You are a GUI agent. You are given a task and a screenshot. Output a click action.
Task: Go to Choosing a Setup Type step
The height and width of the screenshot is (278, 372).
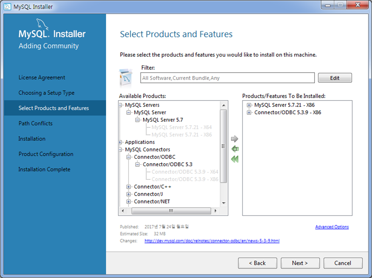[46, 93]
